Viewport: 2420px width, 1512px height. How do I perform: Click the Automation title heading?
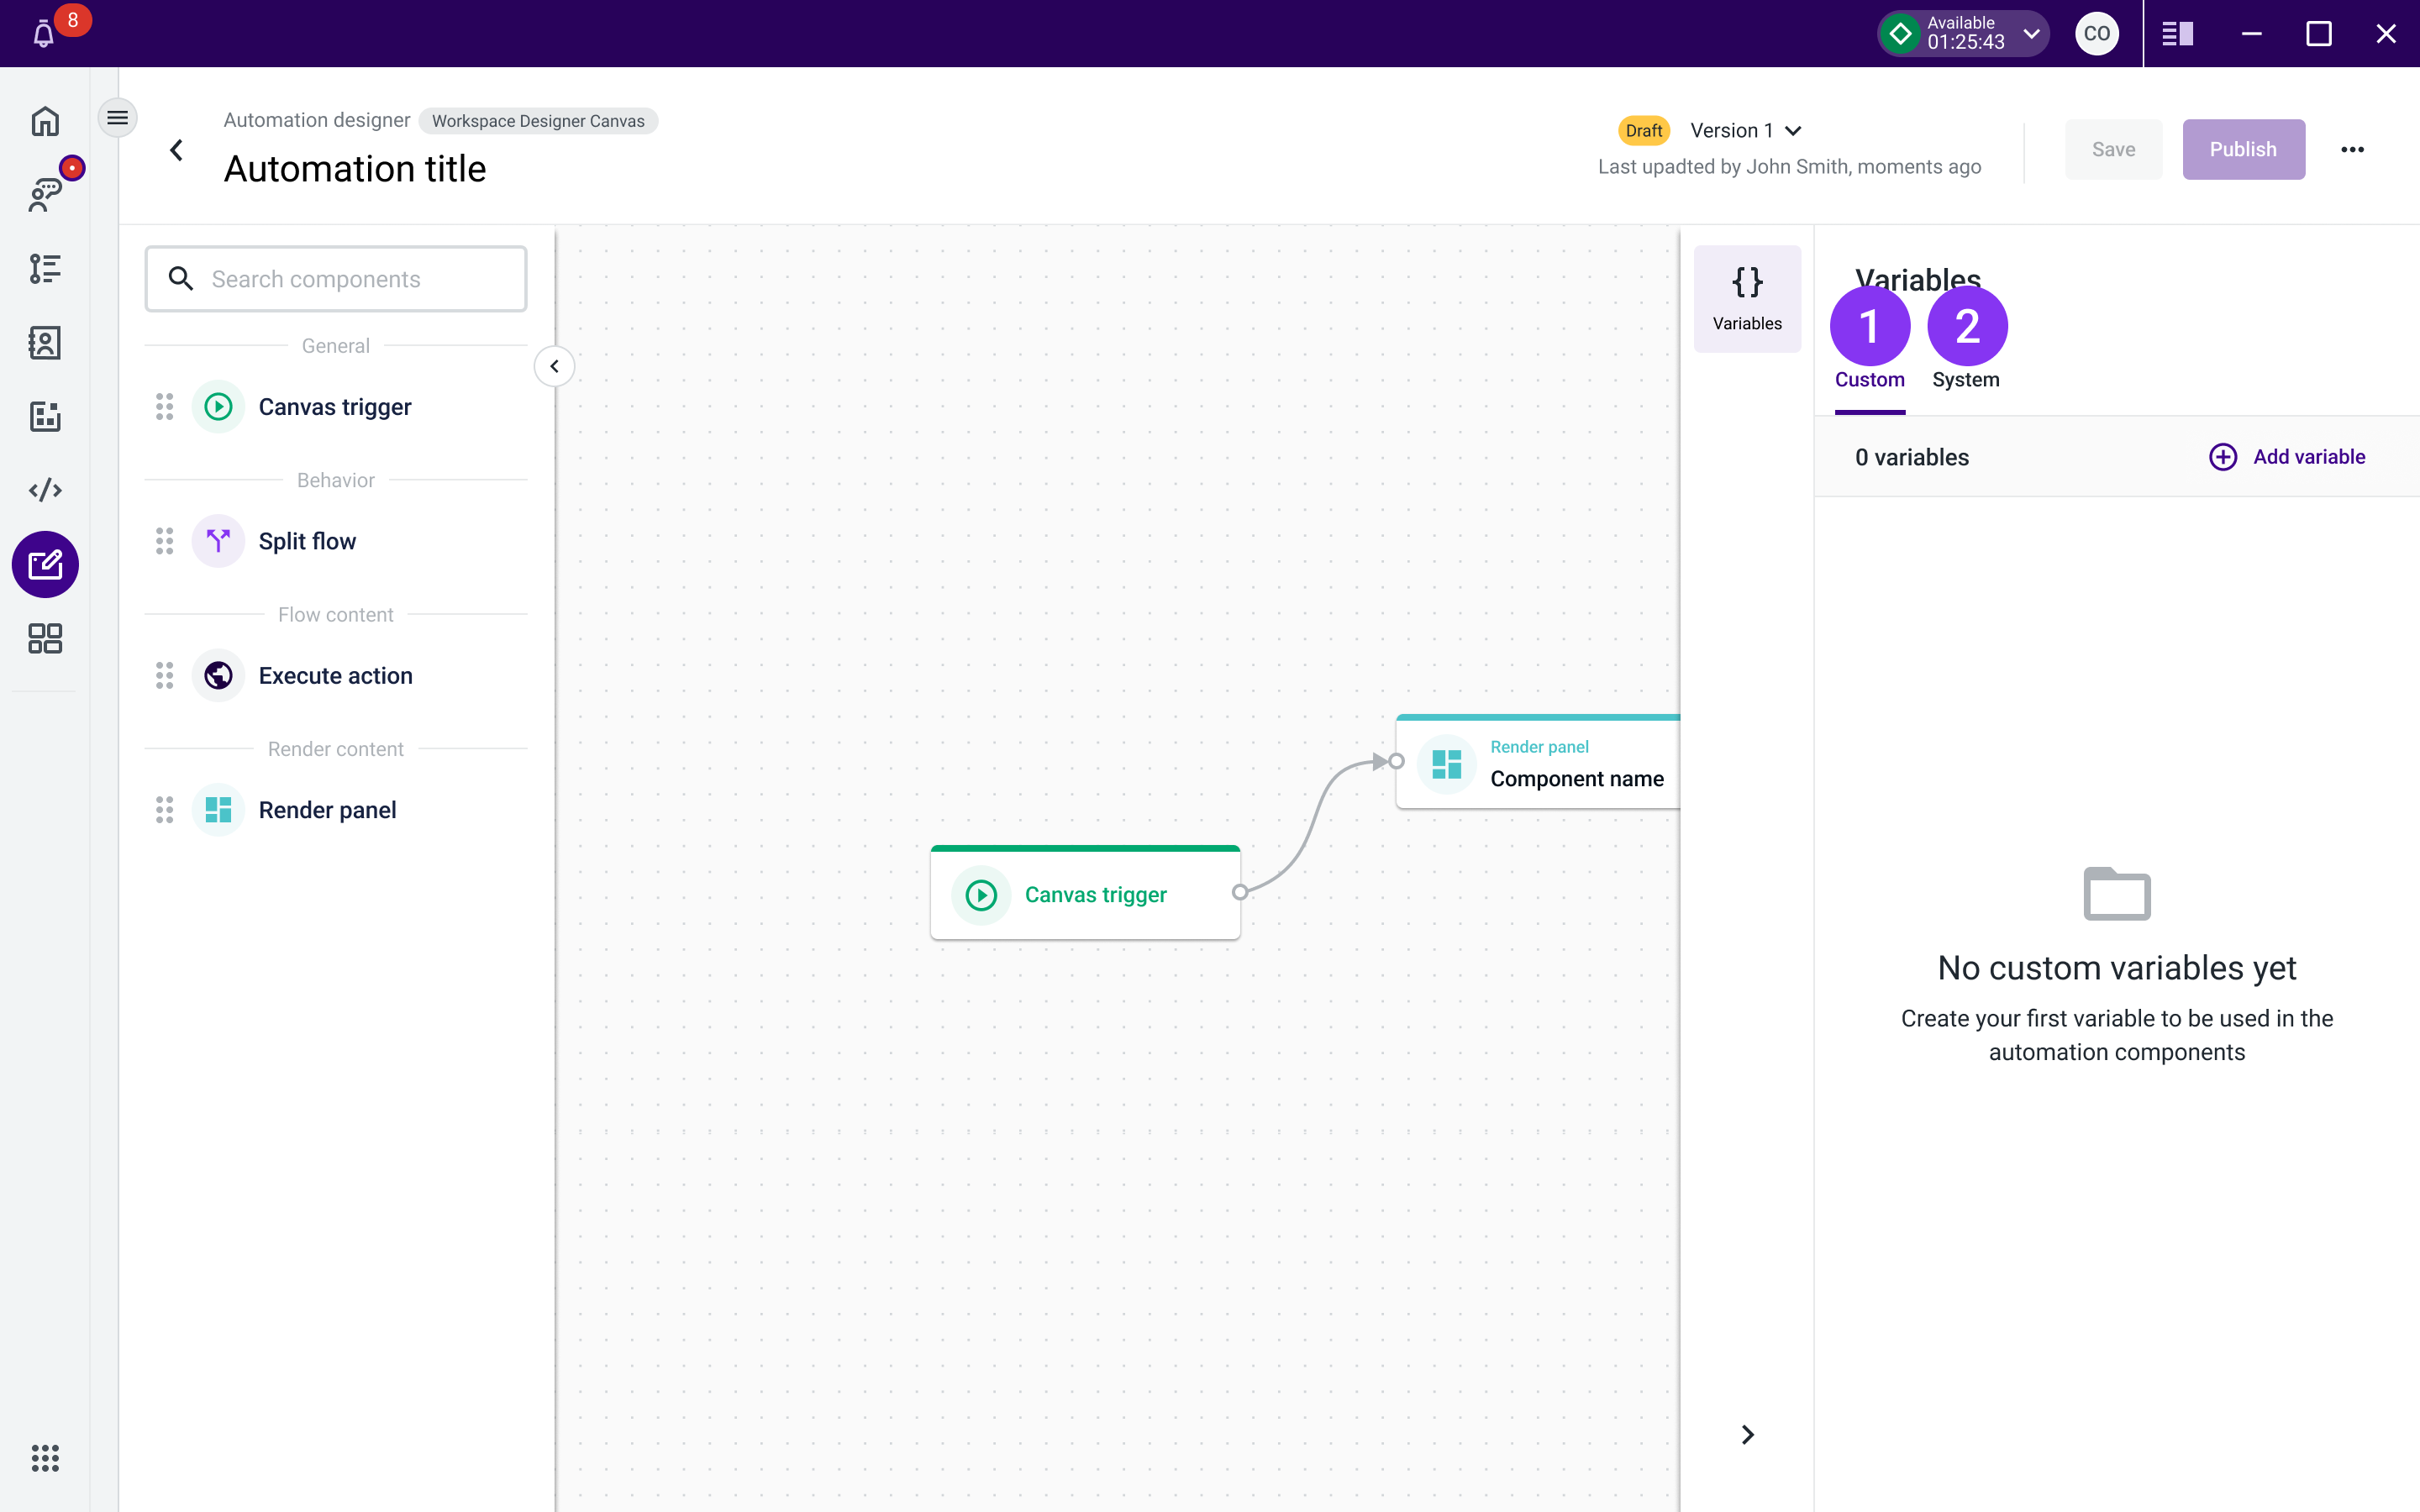(x=355, y=169)
